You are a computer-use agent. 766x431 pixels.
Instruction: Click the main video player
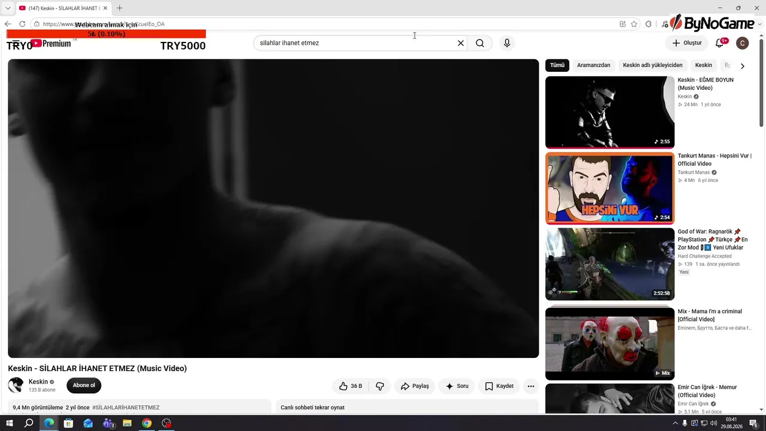pos(273,208)
